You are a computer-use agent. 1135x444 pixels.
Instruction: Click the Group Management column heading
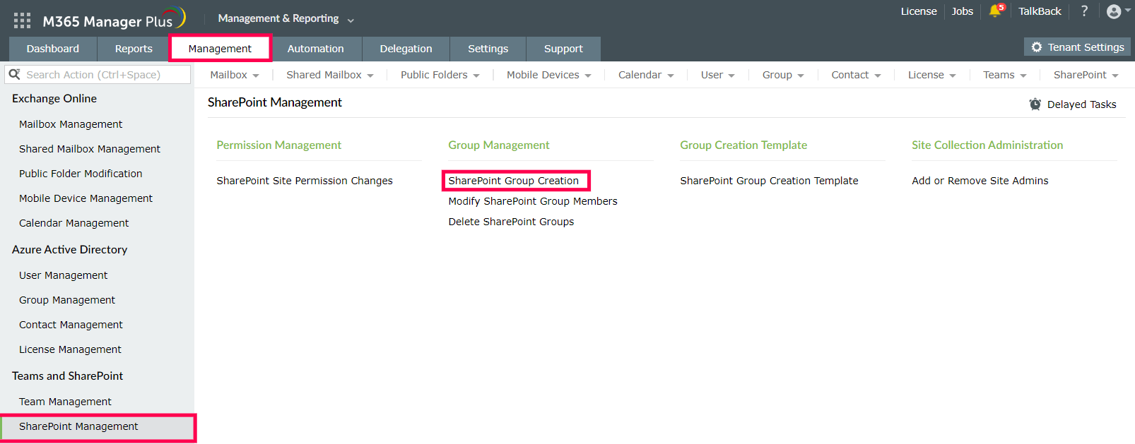498,145
